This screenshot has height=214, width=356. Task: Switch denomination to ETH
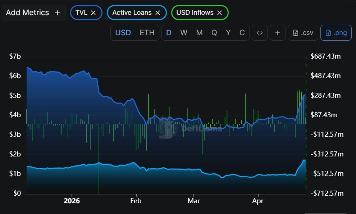(x=147, y=33)
